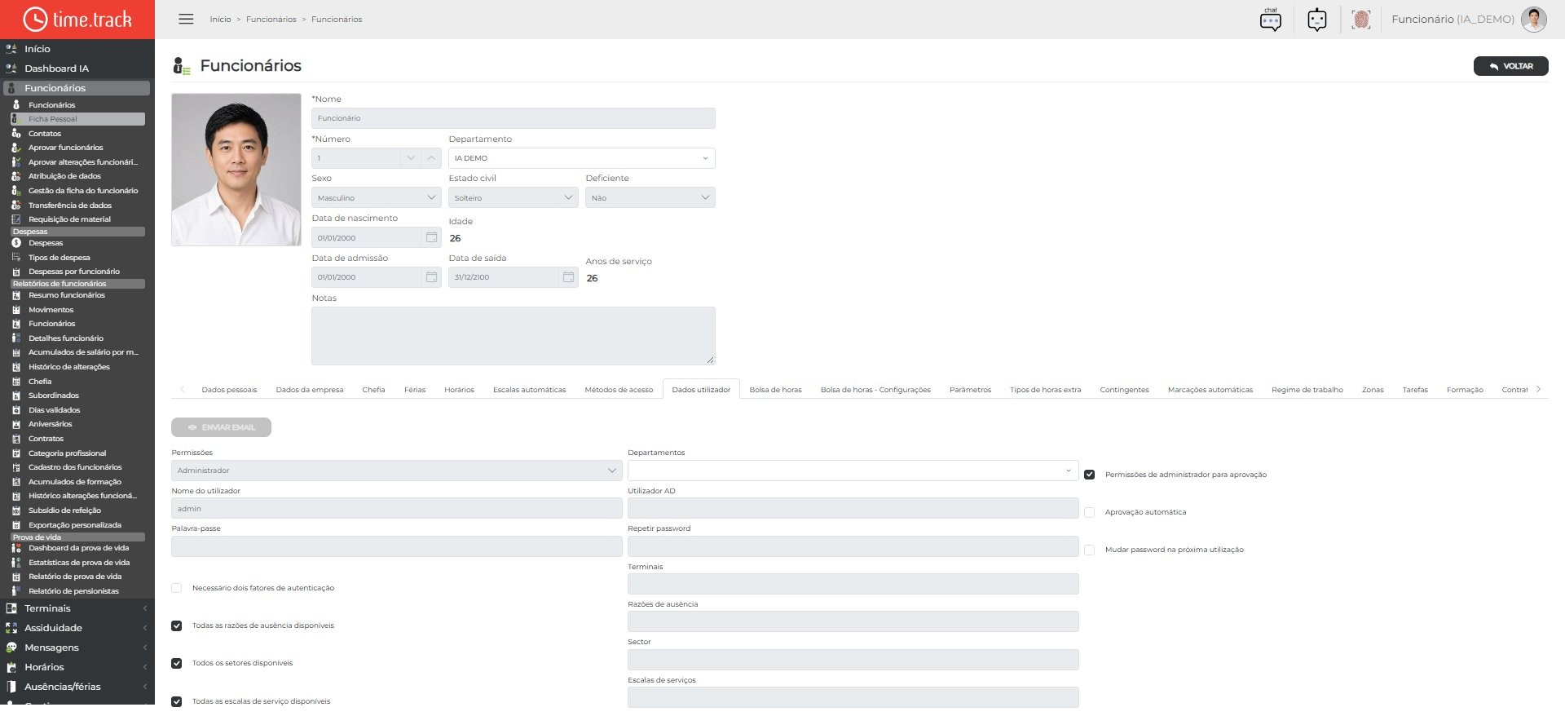
Task: Open the Deficiente dropdown
Action: click(x=650, y=197)
